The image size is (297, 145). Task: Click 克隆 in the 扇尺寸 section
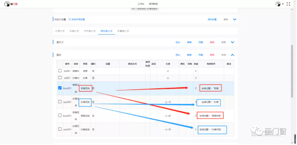pos(201,42)
